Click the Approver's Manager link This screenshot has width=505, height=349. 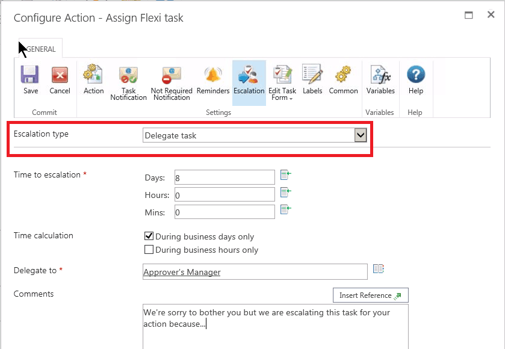point(182,272)
